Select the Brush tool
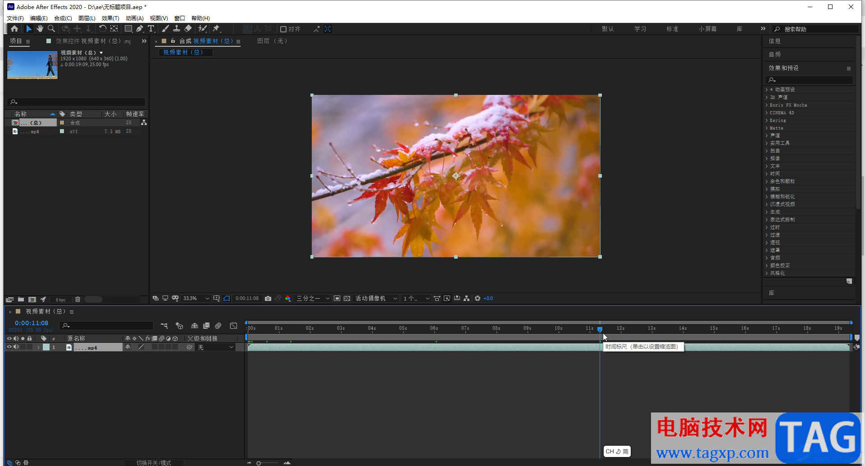Screen dimensions: 865x466 click(x=165, y=29)
